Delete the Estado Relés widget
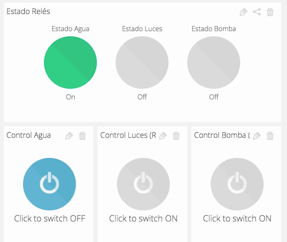Image resolution: width=287 pixels, height=242 pixels. [270, 12]
